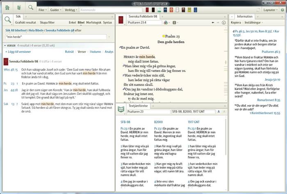Open the Library book icon

click(19, 7)
